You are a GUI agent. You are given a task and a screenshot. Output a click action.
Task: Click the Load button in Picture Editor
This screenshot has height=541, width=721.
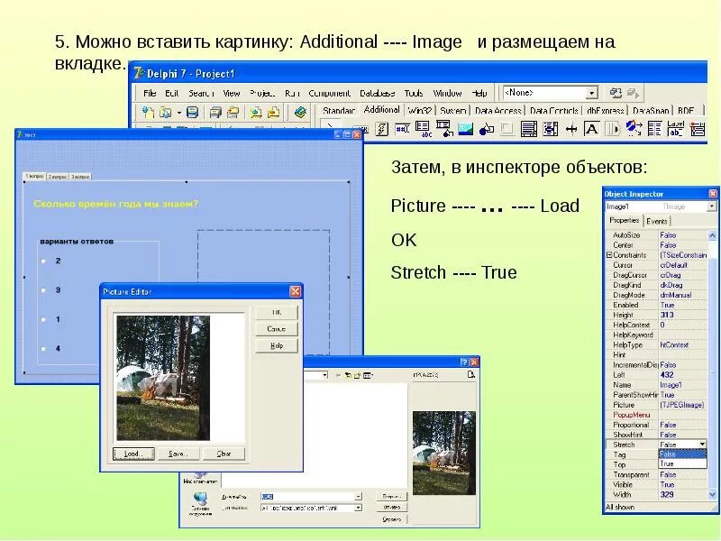tap(133, 454)
